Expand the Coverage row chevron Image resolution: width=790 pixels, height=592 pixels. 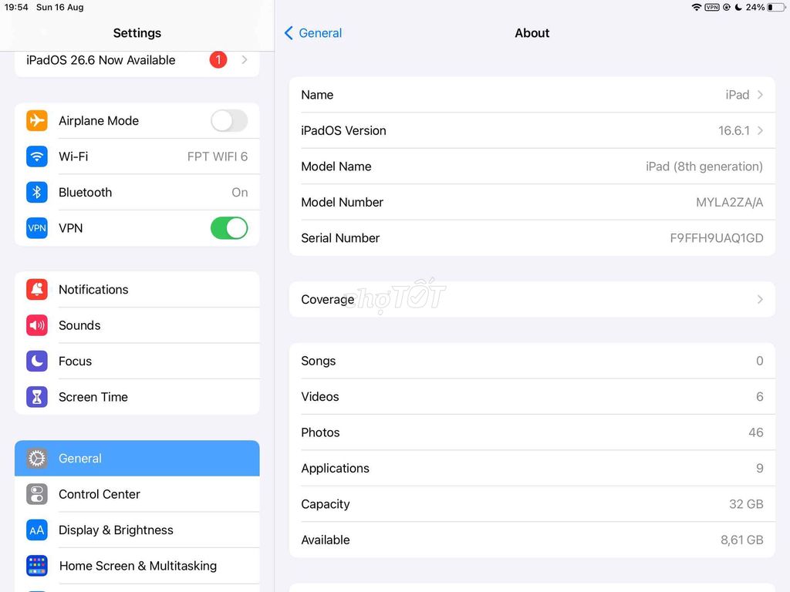(x=760, y=300)
